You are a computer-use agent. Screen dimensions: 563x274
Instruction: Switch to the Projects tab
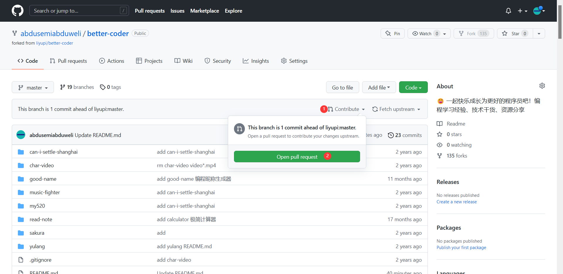(149, 61)
